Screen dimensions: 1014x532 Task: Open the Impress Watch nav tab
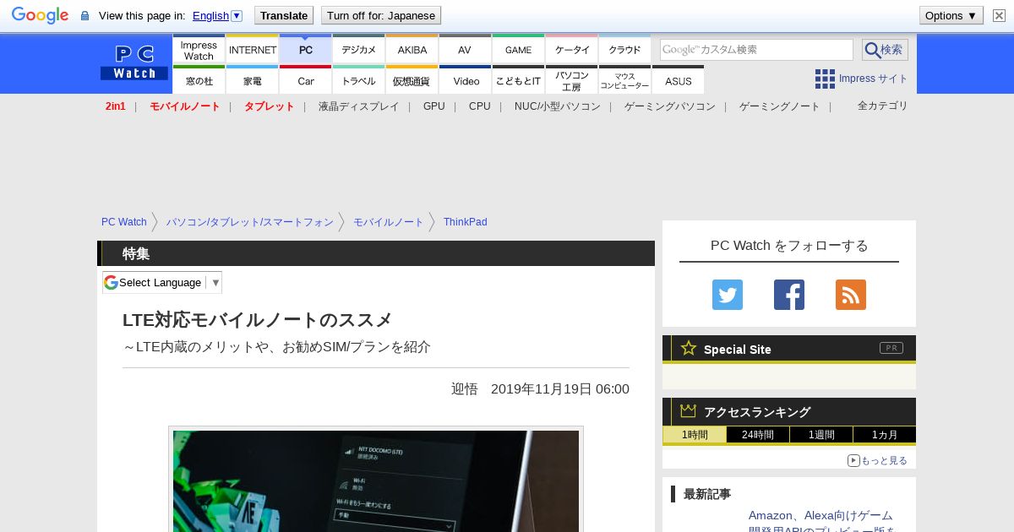[199, 50]
